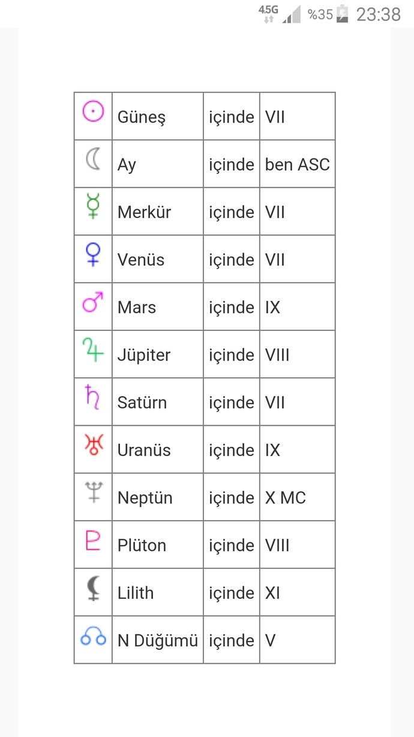Click the Güneş planet name

click(142, 117)
